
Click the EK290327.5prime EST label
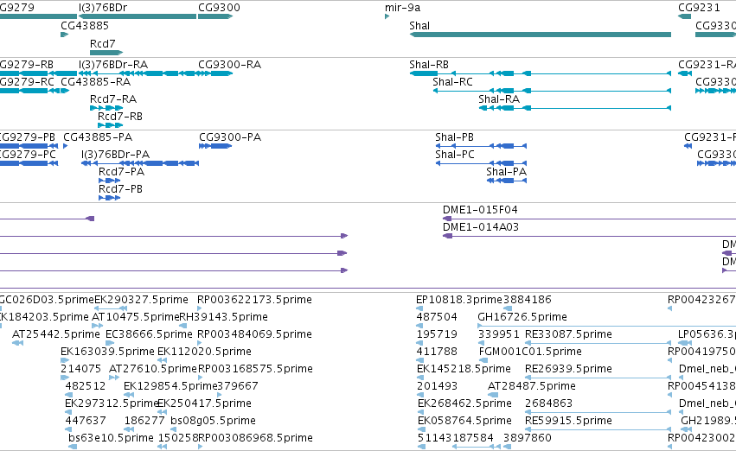pos(141,300)
